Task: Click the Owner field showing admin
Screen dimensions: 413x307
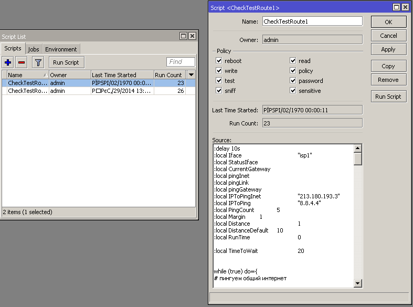Action: click(312, 40)
